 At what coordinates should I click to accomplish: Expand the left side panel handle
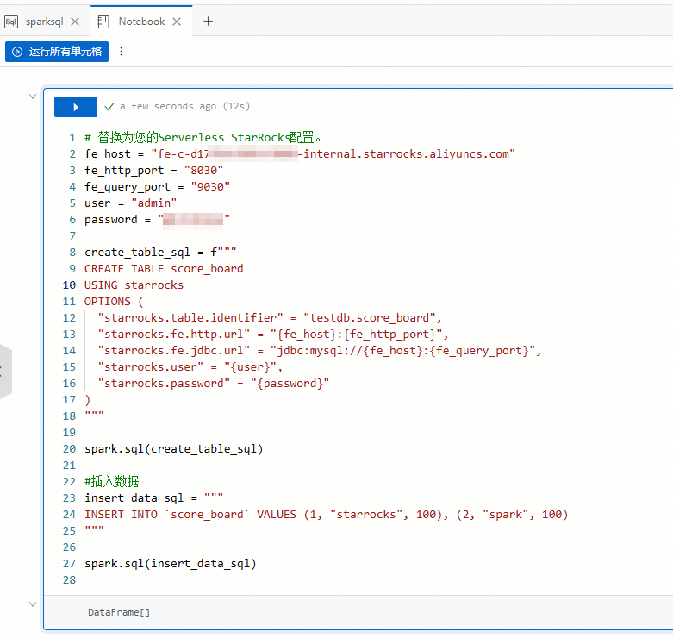click(x=4, y=371)
